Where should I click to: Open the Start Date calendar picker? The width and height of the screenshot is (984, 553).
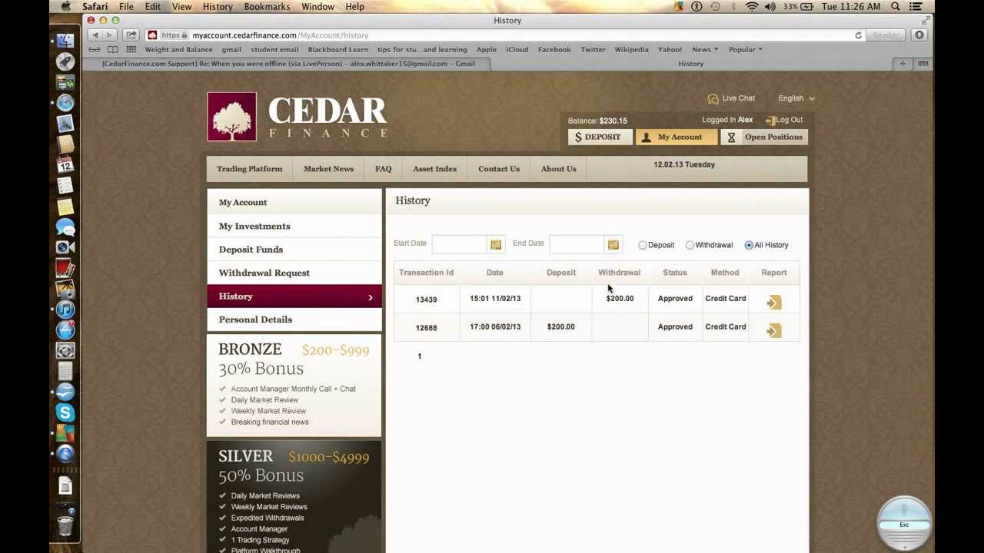(496, 244)
